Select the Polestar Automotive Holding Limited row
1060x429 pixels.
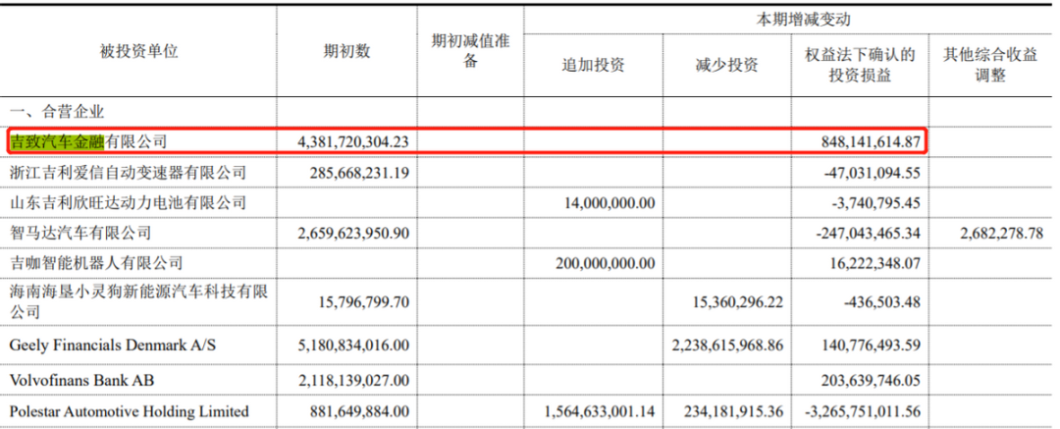tap(530, 411)
